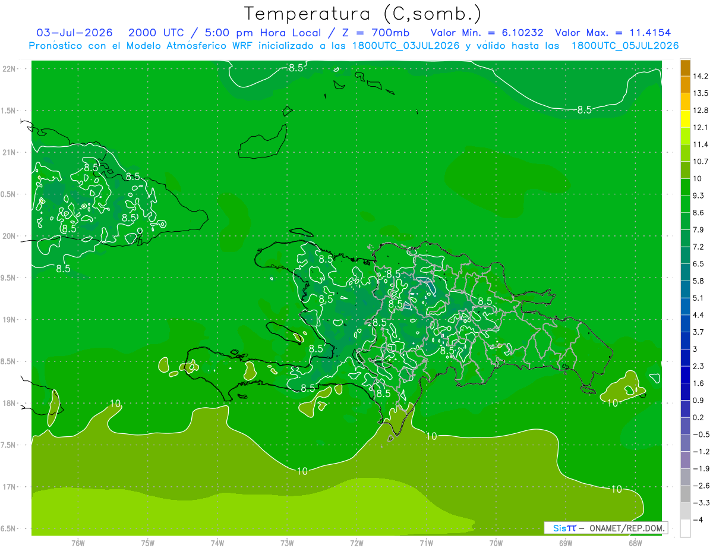Click the "7.5N" latitude axis label
713x551 pixels.
[9, 445]
